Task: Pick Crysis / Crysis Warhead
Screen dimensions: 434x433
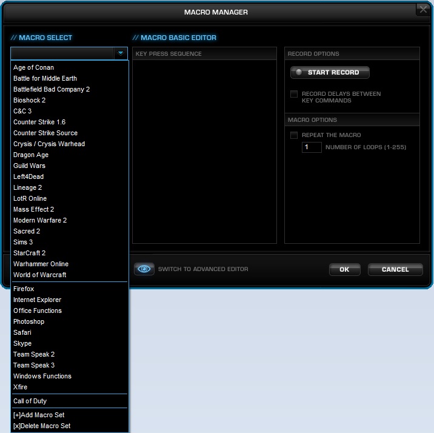Action: point(70,144)
